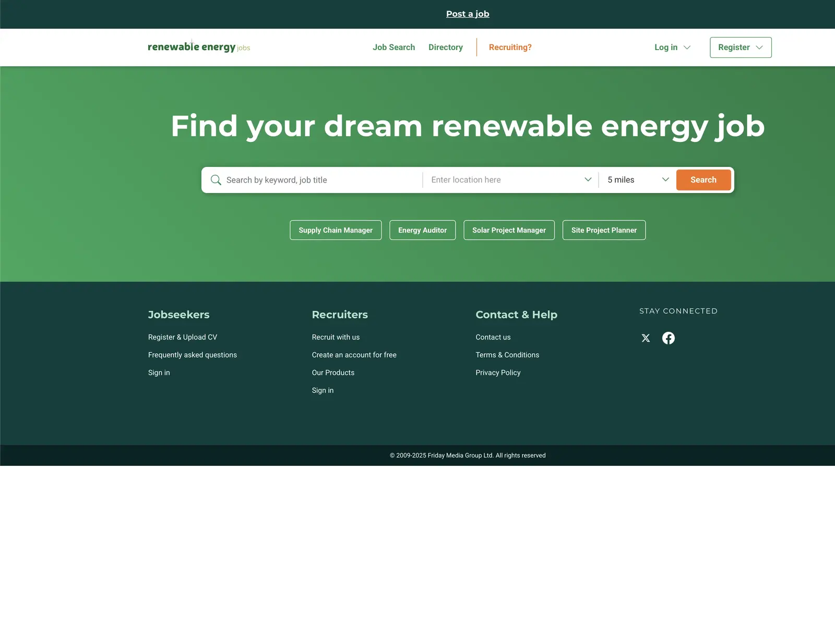Click the magnifying glass search icon

click(x=216, y=180)
